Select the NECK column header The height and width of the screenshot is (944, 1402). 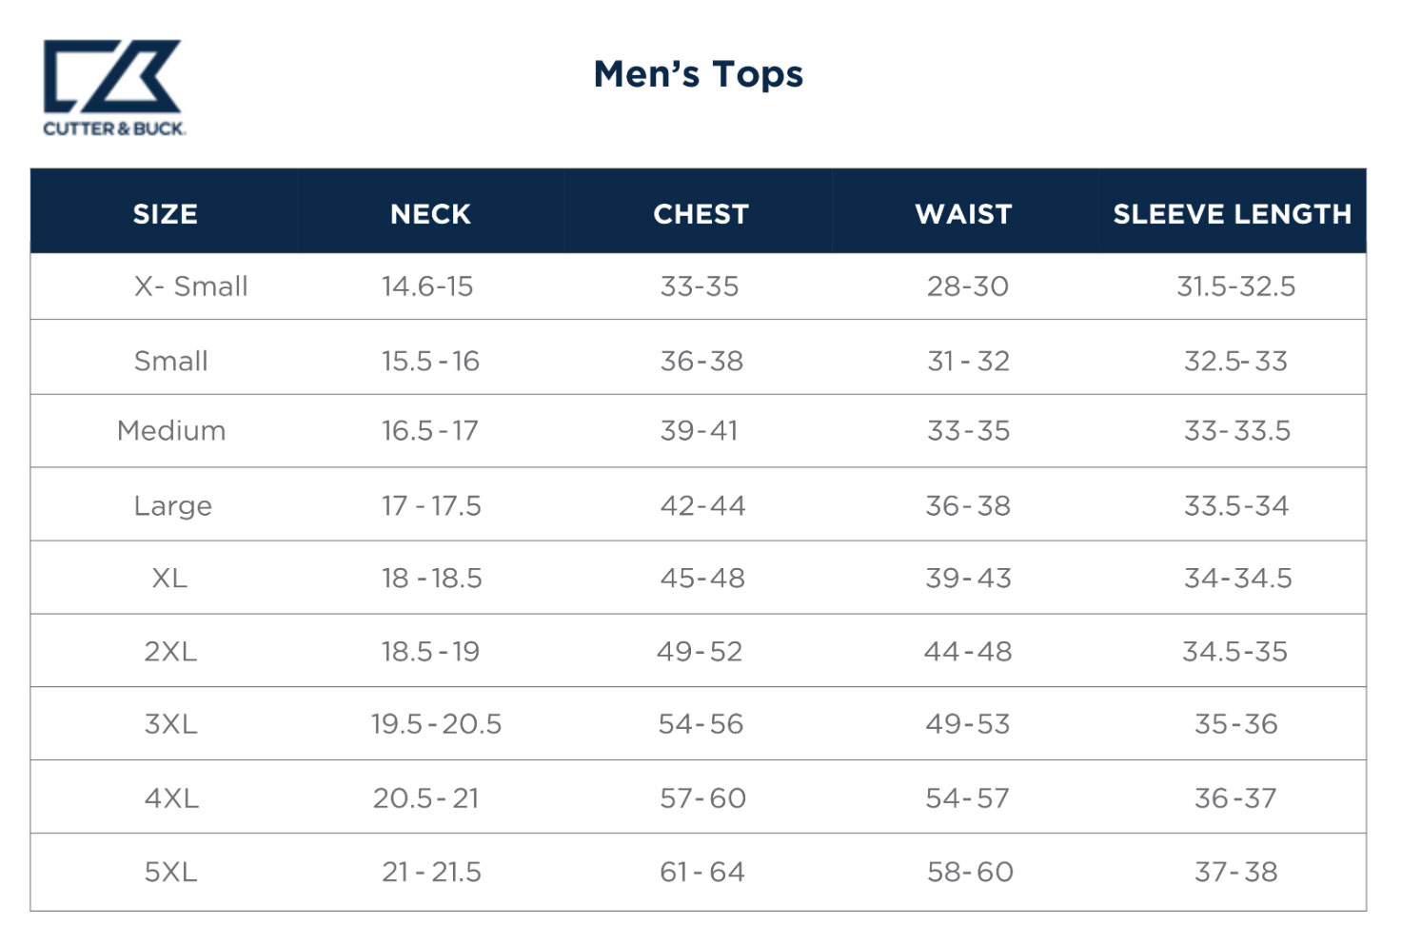point(430,214)
